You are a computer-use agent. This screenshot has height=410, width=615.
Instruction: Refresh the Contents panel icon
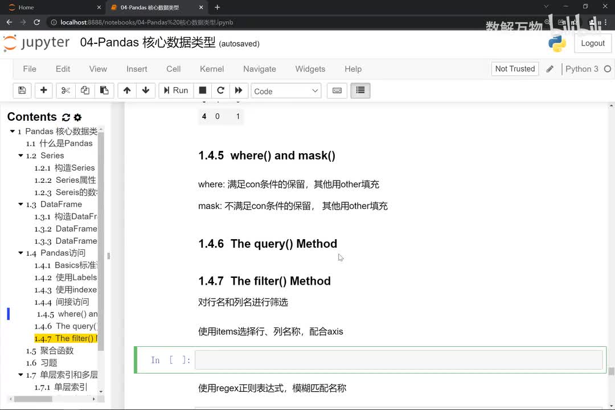(x=66, y=117)
